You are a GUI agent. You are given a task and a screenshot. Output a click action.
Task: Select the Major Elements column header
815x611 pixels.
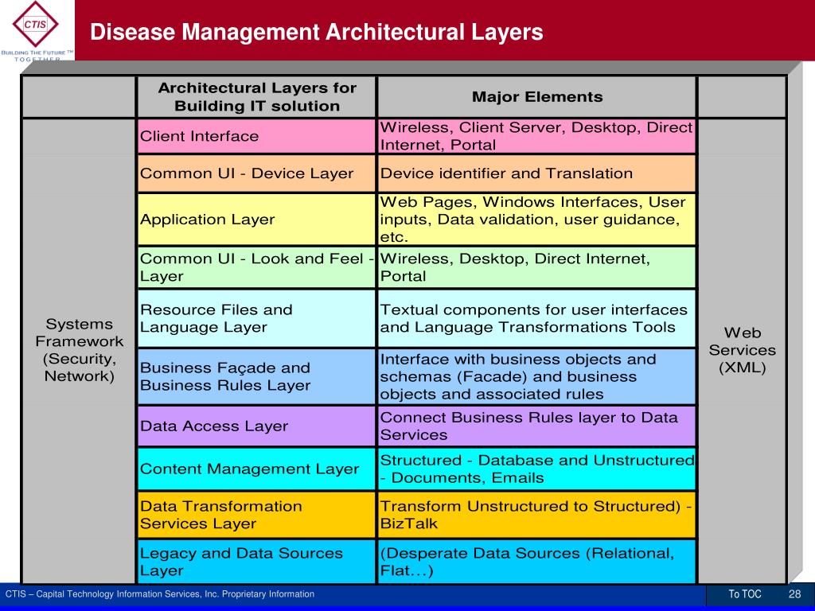click(537, 97)
